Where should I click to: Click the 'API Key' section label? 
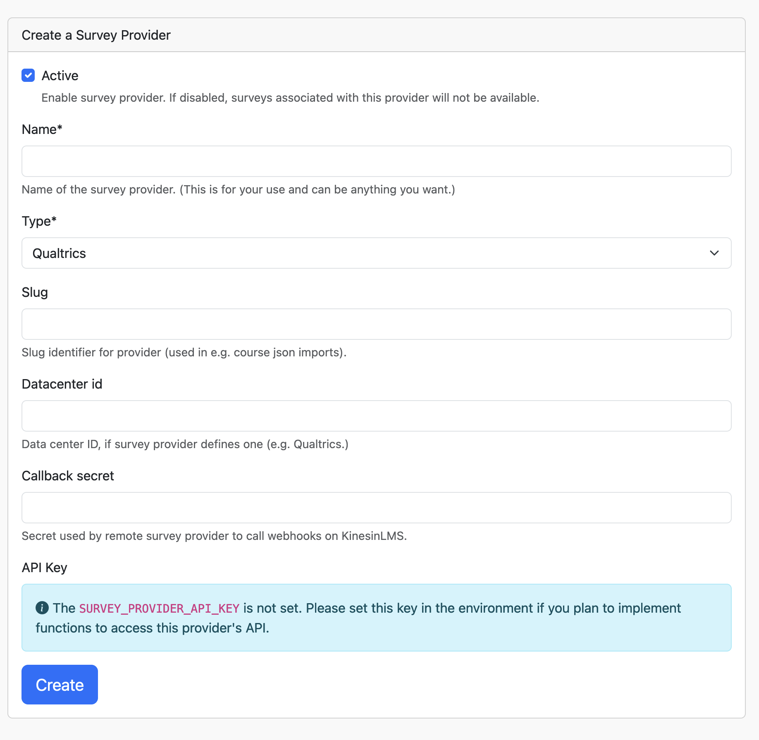tap(44, 568)
